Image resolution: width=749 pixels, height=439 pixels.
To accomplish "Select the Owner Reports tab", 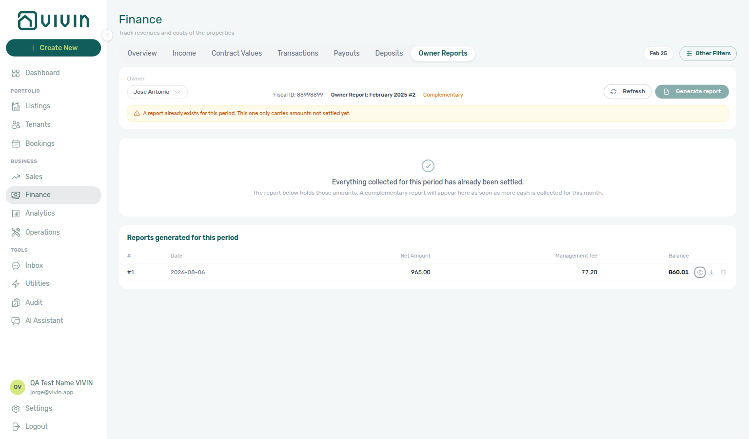I will tap(443, 53).
